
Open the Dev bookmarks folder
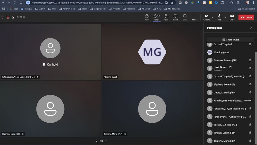(x=52, y=9)
